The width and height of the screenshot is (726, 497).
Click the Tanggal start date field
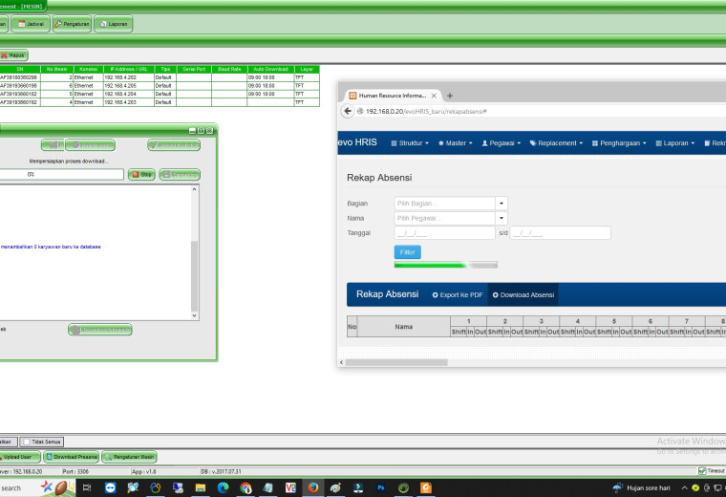coord(444,233)
